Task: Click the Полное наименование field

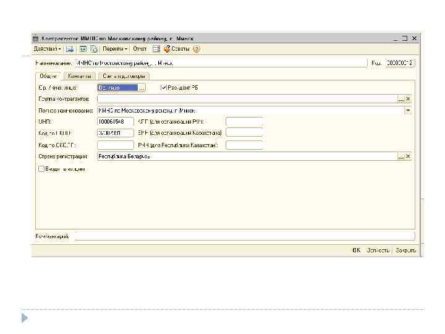Action: [x=250, y=111]
